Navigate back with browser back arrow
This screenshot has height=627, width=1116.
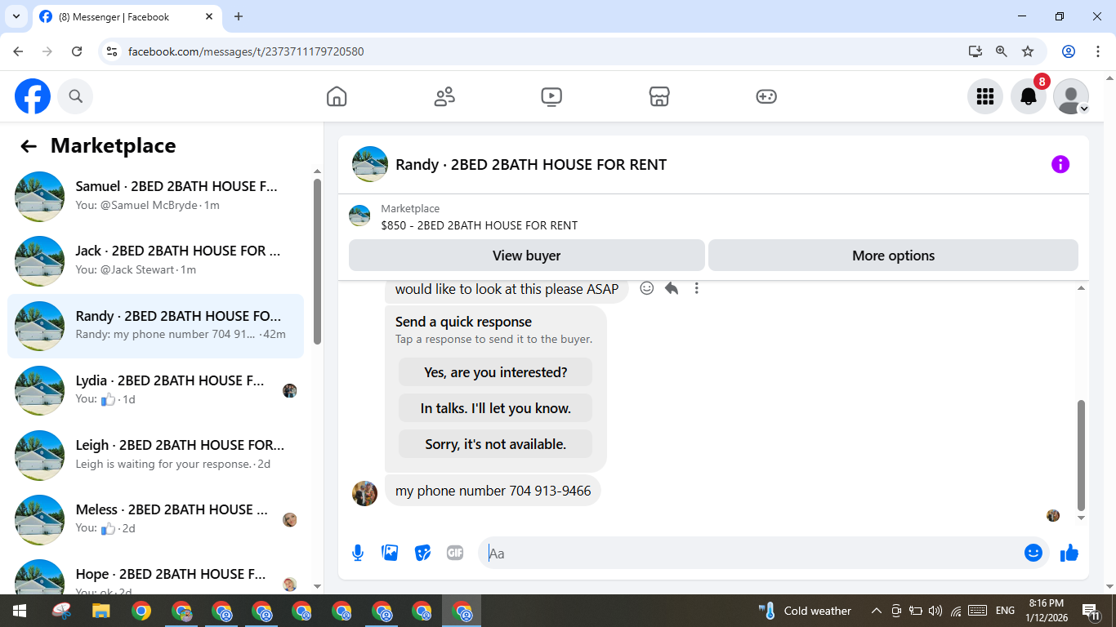tap(18, 51)
